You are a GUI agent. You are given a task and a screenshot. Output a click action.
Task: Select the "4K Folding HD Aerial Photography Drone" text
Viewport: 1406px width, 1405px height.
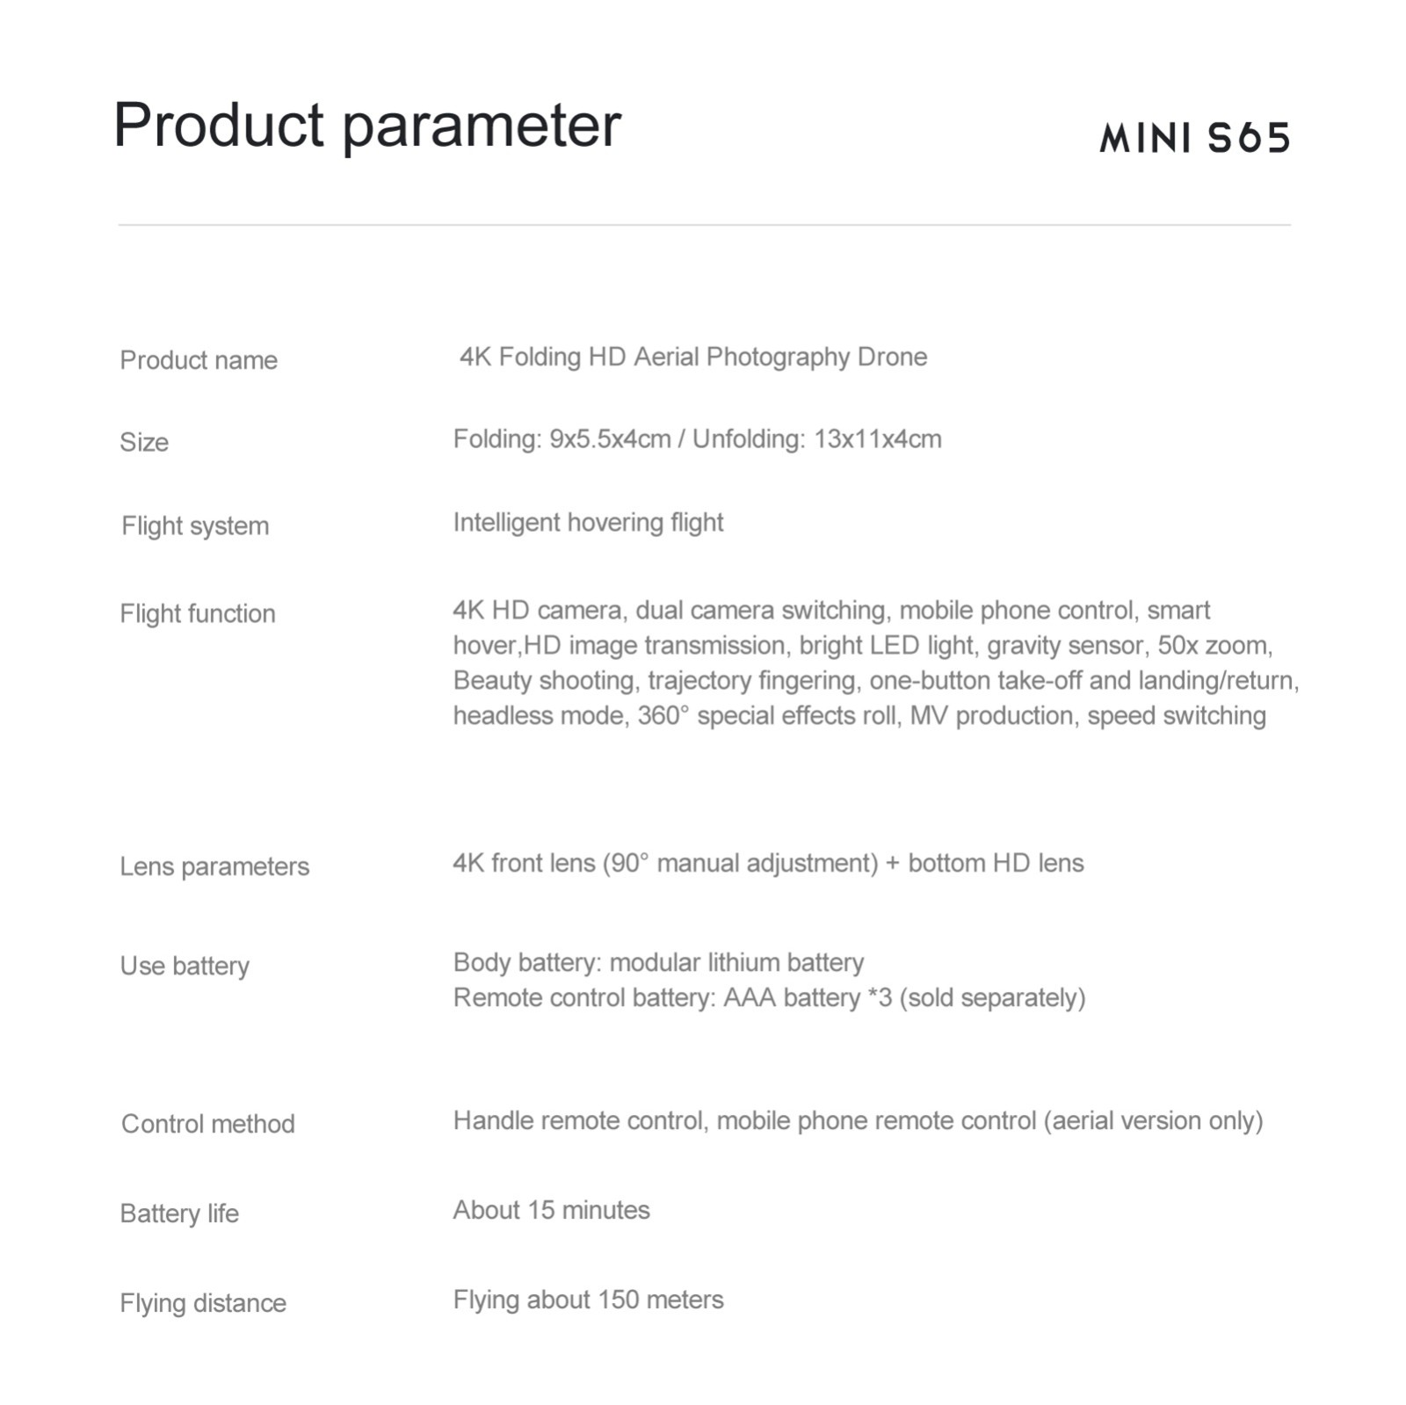(693, 357)
